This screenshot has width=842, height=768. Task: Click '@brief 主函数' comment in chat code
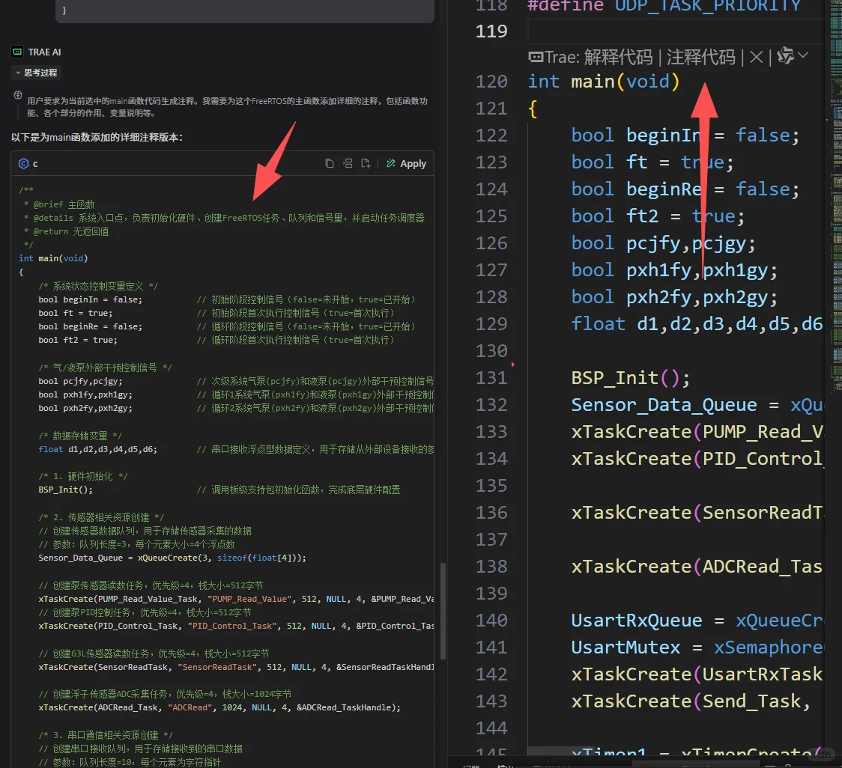pos(64,204)
